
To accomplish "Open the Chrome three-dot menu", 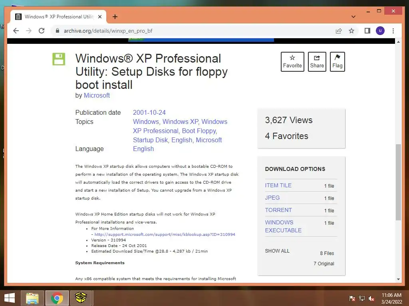I will coord(393,31).
